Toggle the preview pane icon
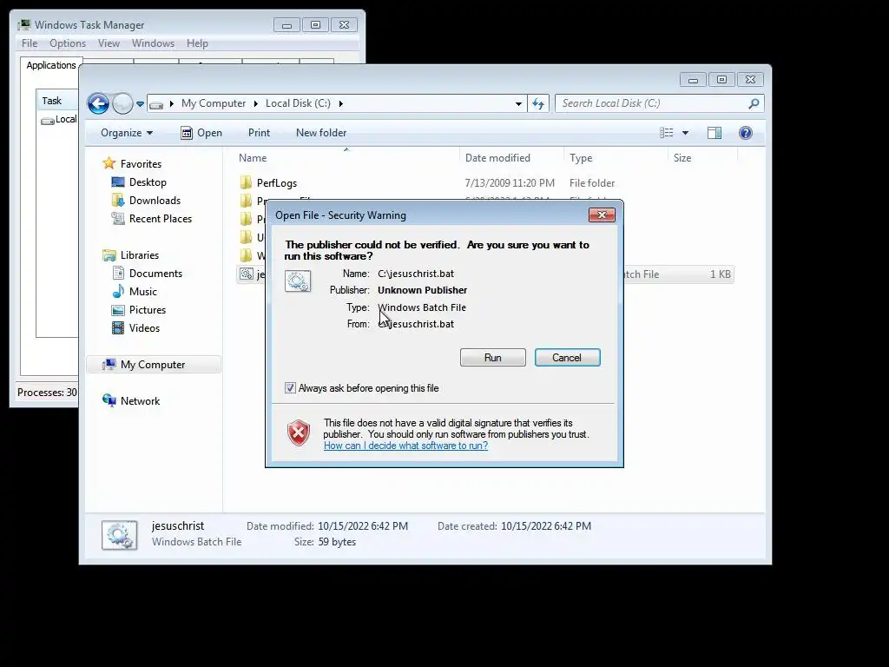Image resolution: width=889 pixels, height=667 pixels. [x=714, y=133]
